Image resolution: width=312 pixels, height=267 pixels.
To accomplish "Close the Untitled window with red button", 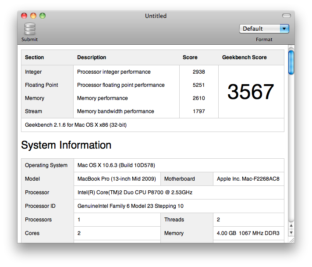I will tap(24, 16).
